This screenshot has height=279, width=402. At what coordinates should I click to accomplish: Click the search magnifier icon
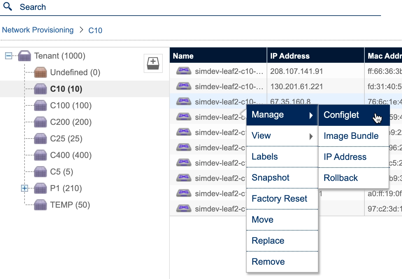point(7,7)
